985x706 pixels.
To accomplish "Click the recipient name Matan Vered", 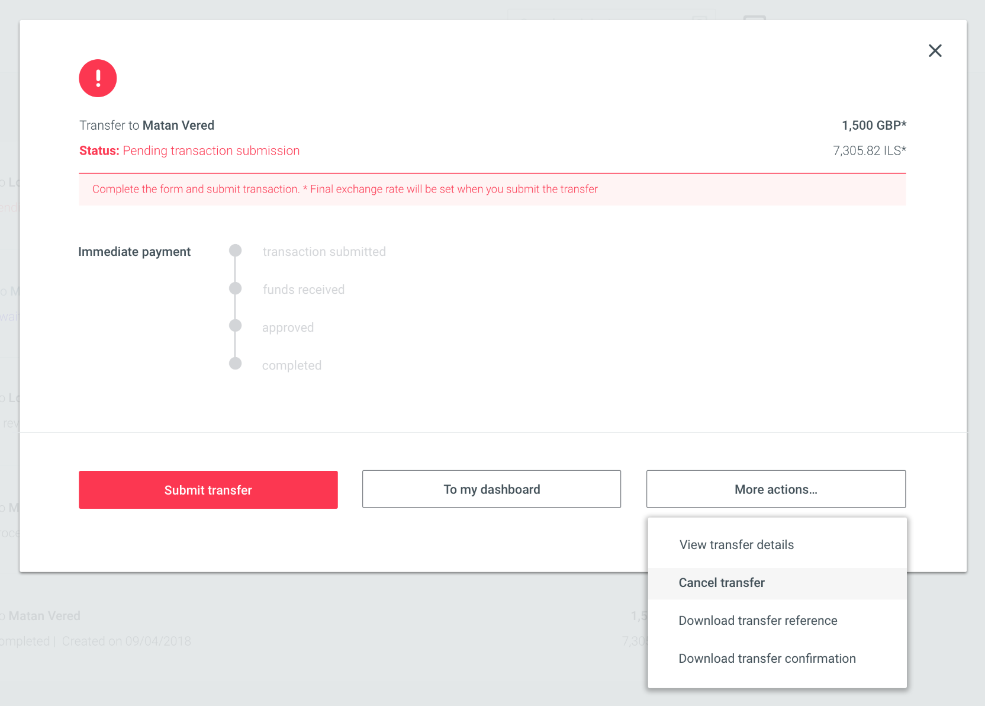I will click(178, 125).
